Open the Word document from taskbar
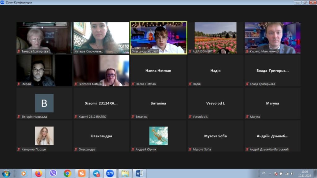This screenshot has height=178, width=317. [x=139, y=173]
